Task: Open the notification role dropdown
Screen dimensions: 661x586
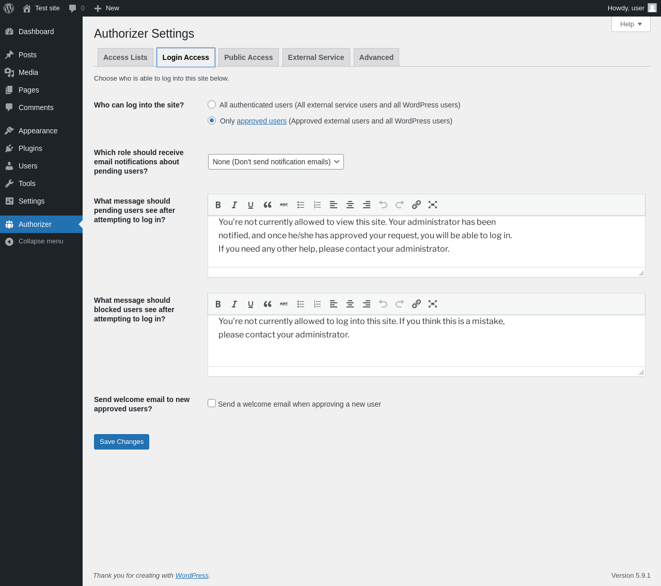Action: 276,162
